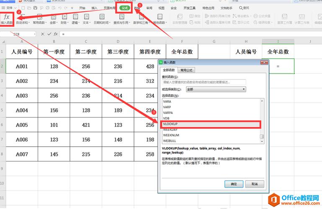The width and height of the screenshot is (322, 209).
Task: Click Trace Dependents (追踪从属单元格)
Action: 218,22
